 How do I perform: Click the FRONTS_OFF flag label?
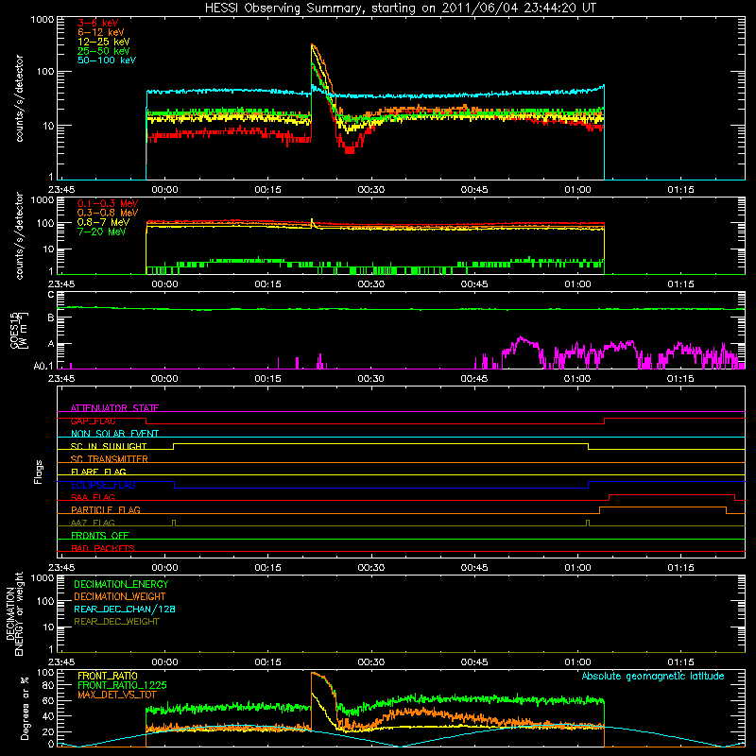point(100,535)
